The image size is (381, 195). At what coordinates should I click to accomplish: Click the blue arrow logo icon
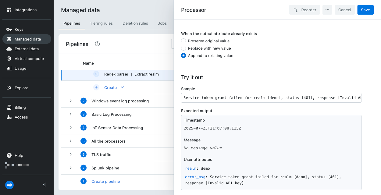click(x=9, y=185)
